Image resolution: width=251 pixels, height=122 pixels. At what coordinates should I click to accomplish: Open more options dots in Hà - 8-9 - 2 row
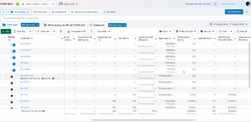[59, 78]
